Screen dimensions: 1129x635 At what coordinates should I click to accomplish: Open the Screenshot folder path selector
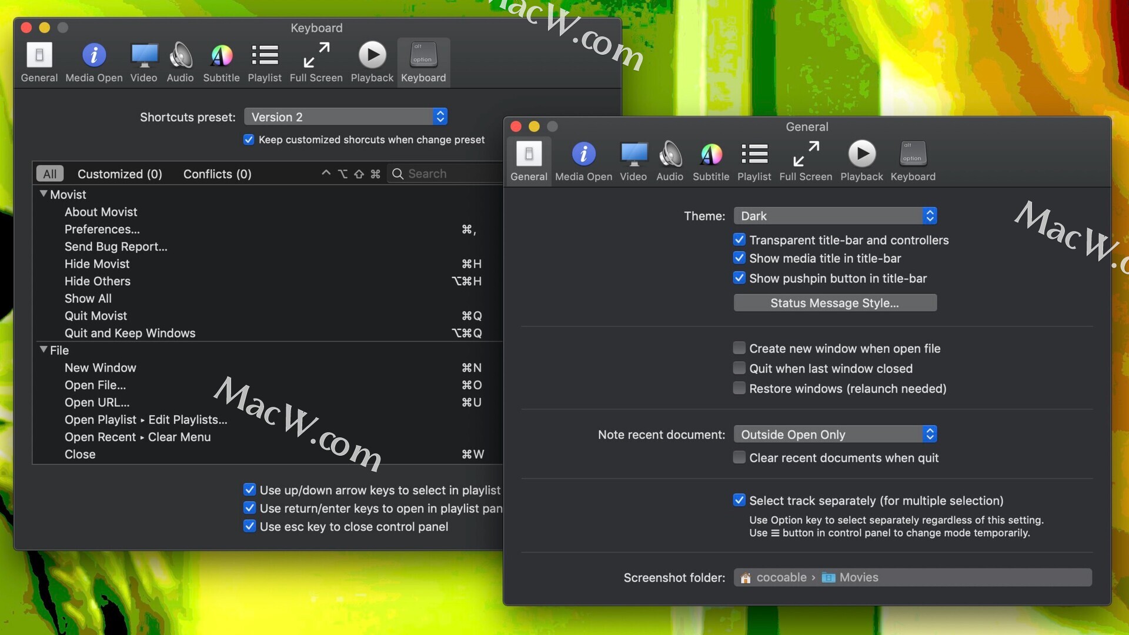pyautogui.click(x=913, y=577)
